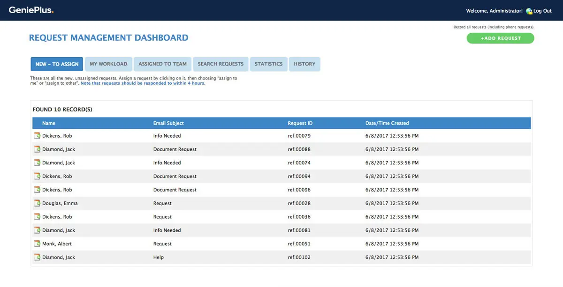Sort by Date/Time Created column header
563x287 pixels.
387,123
